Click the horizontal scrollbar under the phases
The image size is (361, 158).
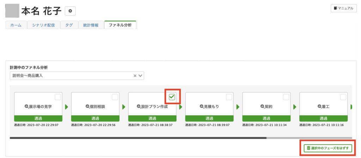click(138, 138)
